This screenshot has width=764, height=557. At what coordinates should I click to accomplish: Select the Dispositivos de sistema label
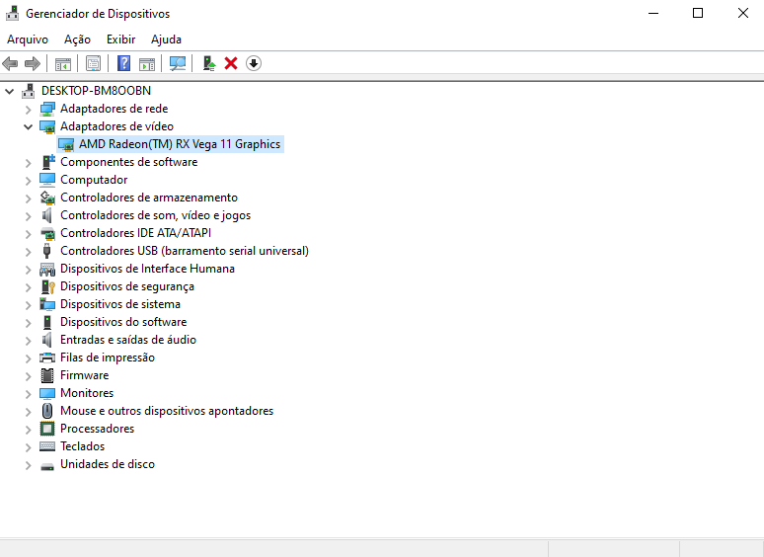coord(120,304)
